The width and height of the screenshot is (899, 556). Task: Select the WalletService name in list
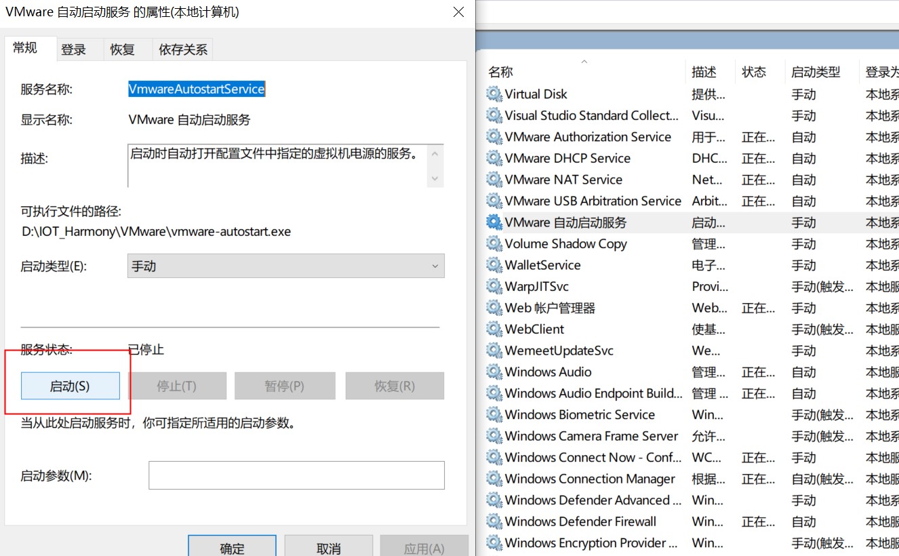point(542,265)
